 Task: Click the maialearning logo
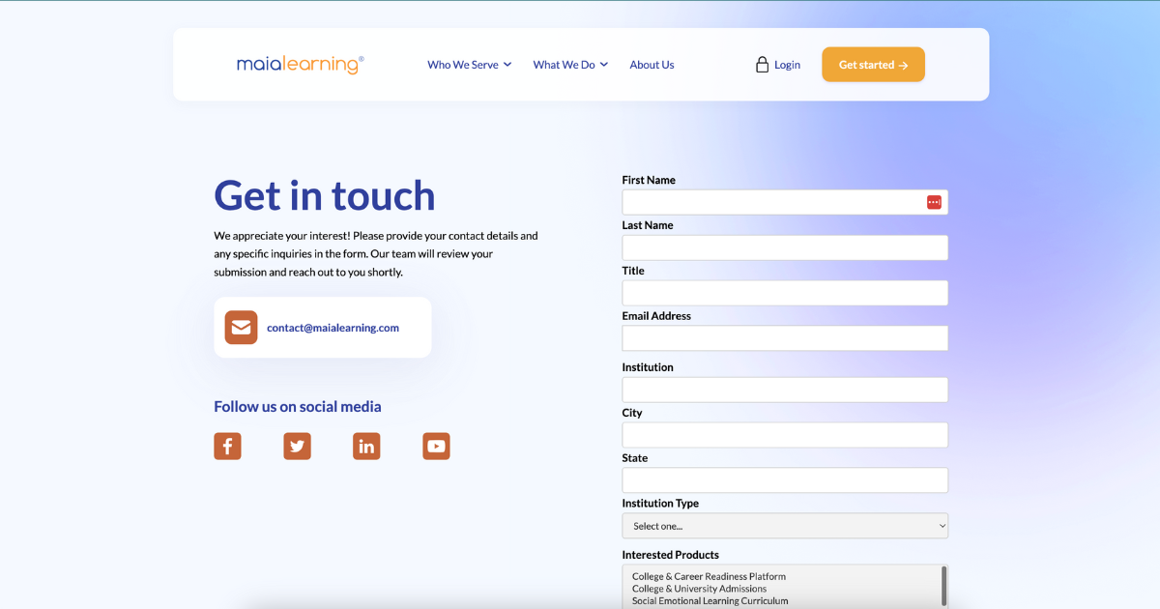tap(299, 64)
